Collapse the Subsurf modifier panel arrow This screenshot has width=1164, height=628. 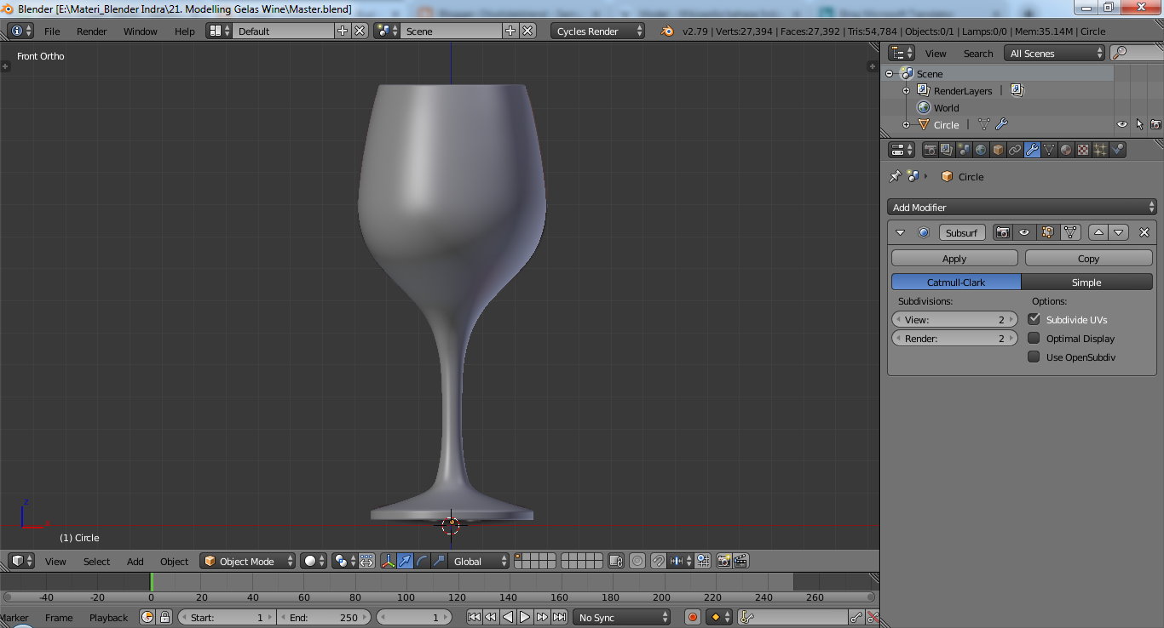901,231
